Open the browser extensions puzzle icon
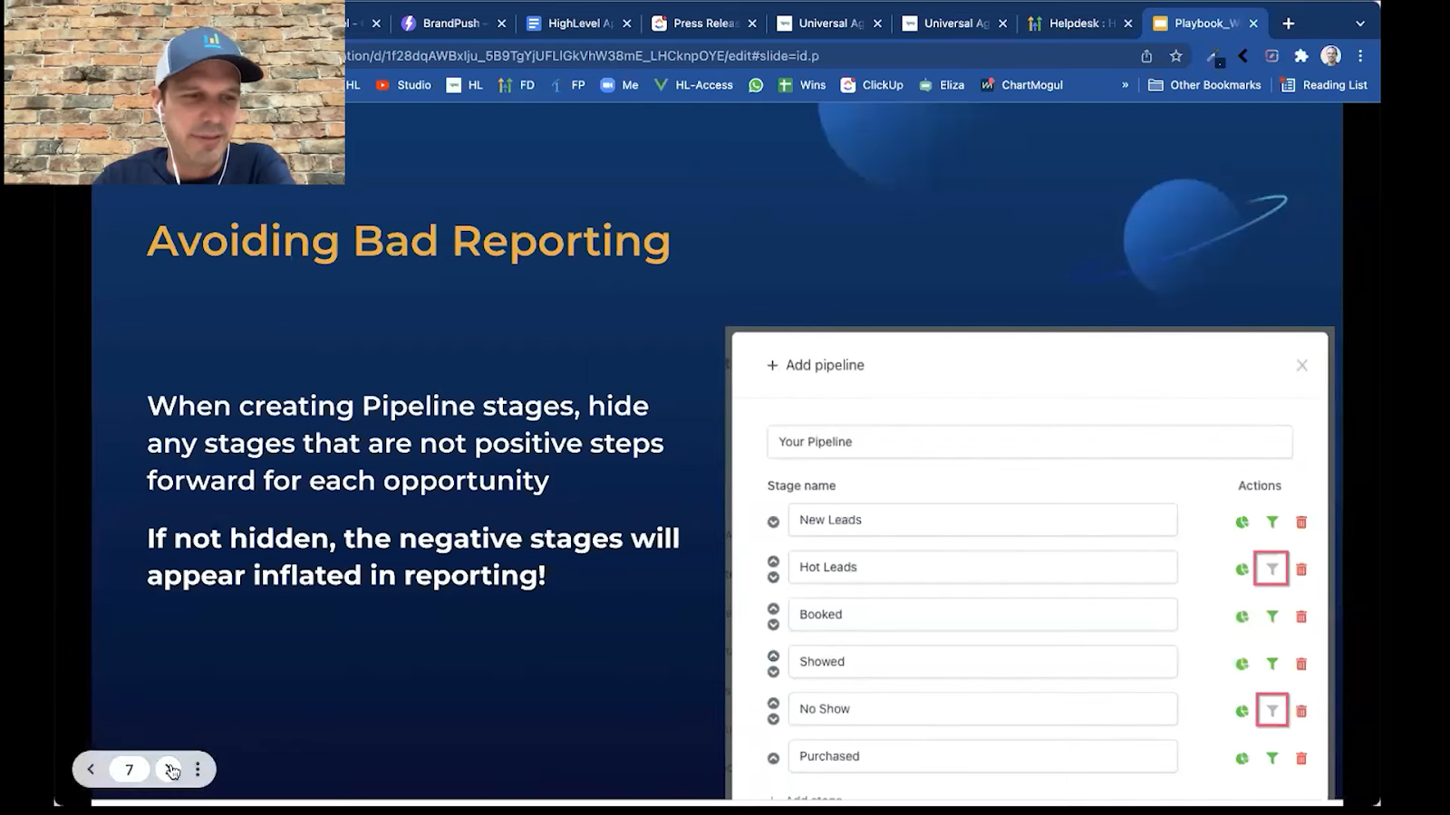This screenshot has height=815, width=1450. (x=1301, y=56)
